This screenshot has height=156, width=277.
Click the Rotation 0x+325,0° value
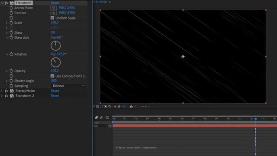coord(58,54)
